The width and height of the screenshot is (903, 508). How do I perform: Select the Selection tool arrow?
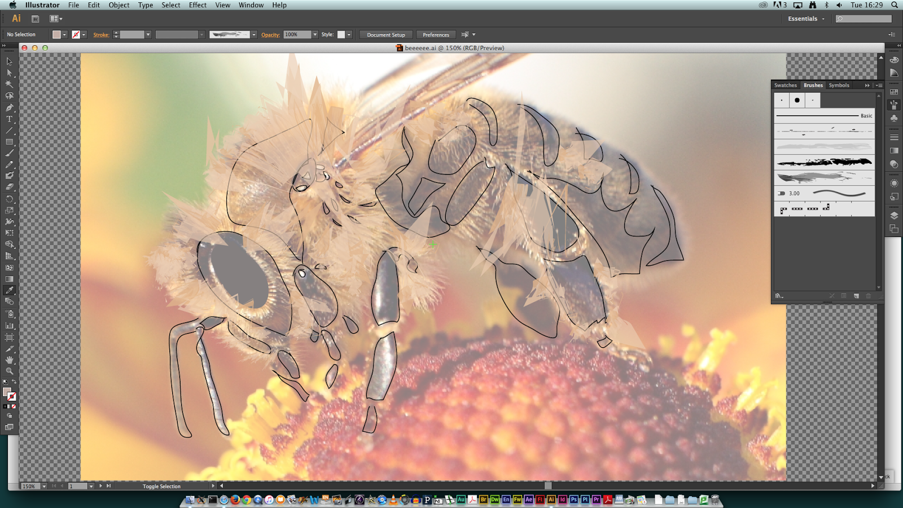coord(9,61)
